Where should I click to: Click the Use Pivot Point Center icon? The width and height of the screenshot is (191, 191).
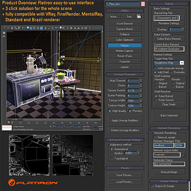[64, 28]
